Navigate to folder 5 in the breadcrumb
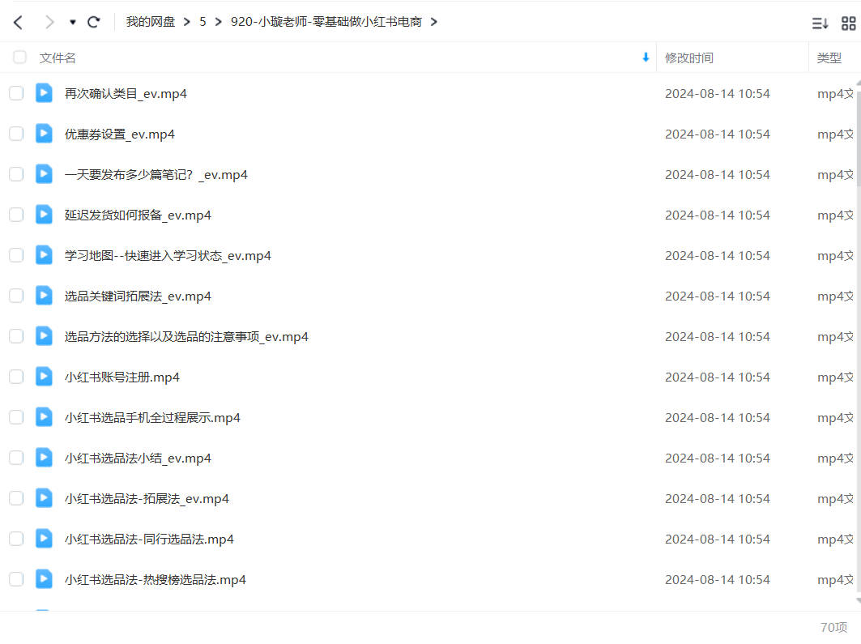The width and height of the screenshot is (861, 644). [x=202, y=22]
